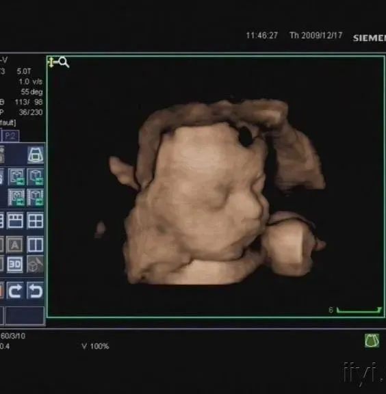Click the cylinder volume export icon, second row right
This screenshot has width=386, height=394.
[x=35, y=177]
